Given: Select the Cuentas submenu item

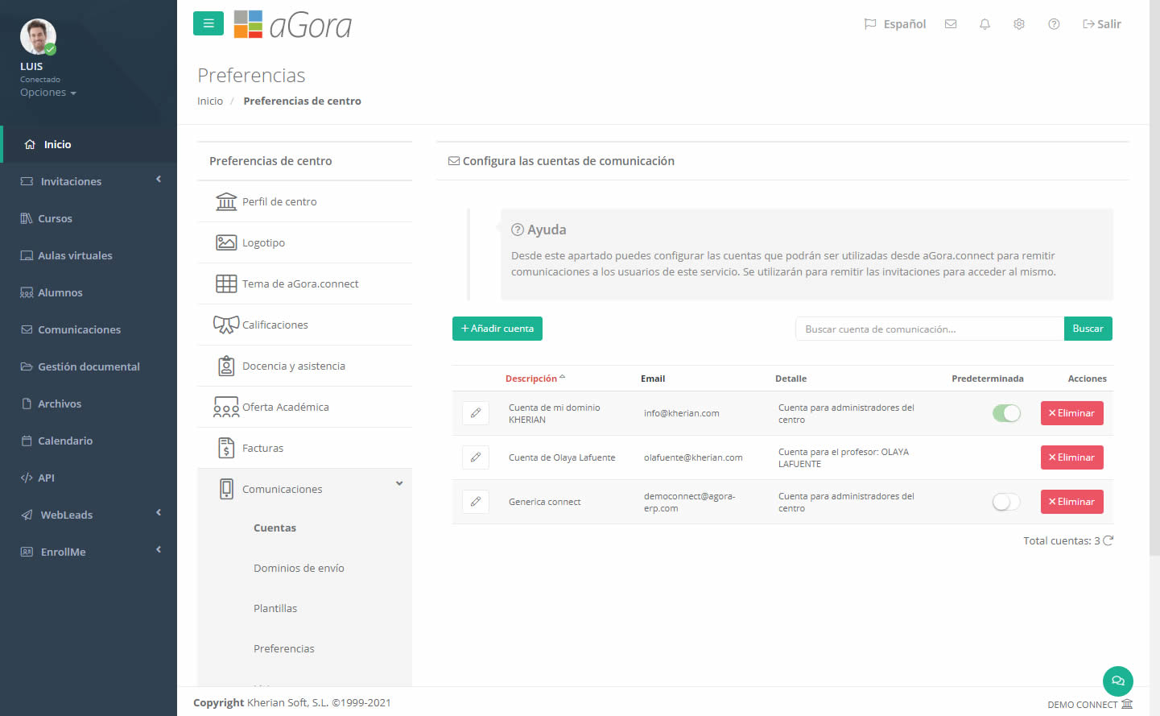Looking at the screenshot, I should pyautogui.click(x=275, y=528).
